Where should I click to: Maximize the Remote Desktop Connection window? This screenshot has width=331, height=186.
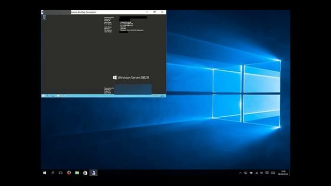[x=155, y=12]
